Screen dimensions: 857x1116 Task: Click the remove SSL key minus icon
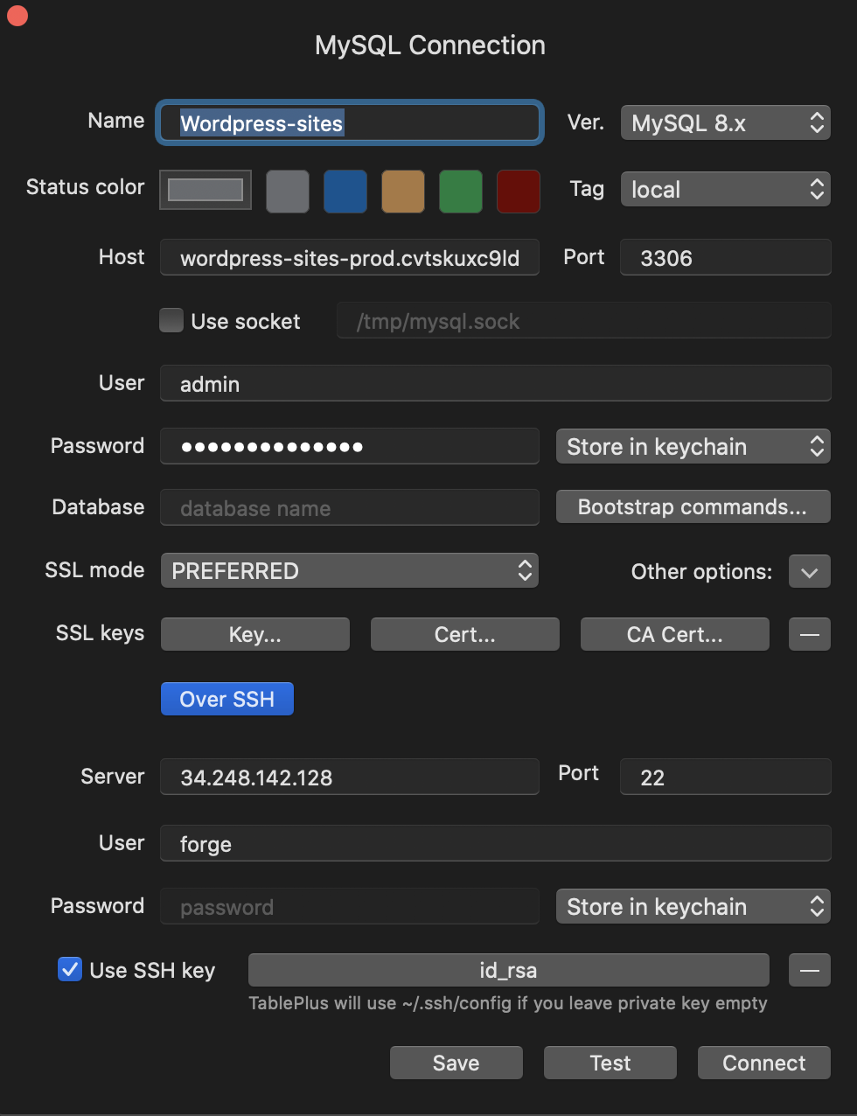[x=809, y=634]
